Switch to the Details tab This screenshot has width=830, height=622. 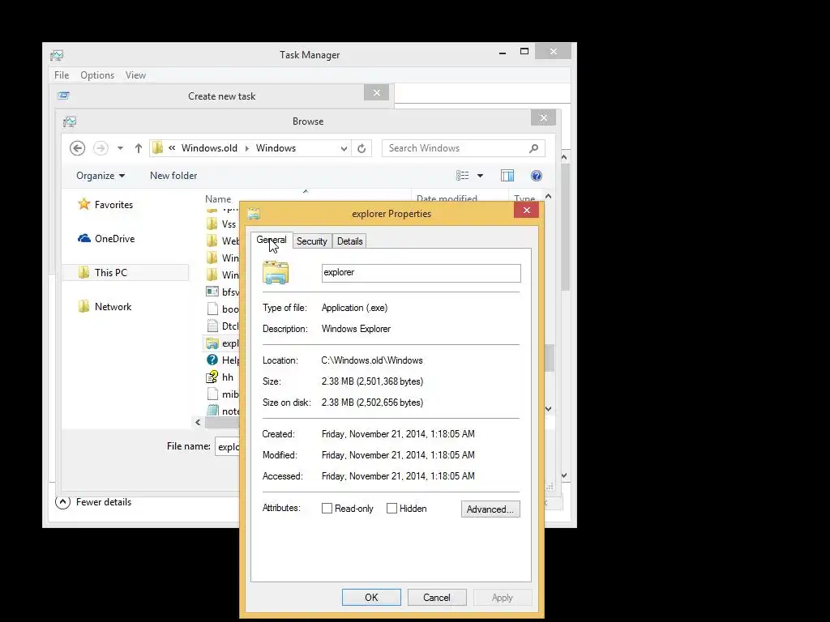[350, 241]
